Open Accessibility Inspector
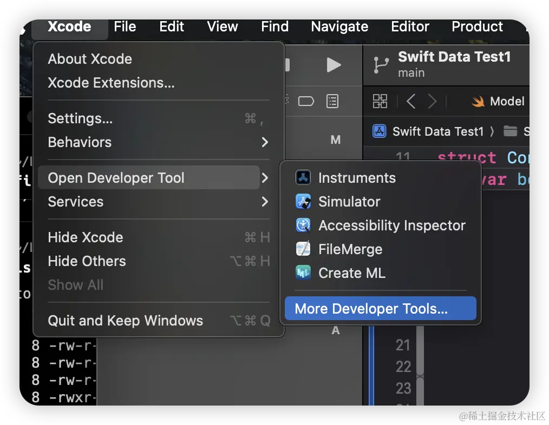The height and width of the screenshot is (425, 549). click(381, 225)
